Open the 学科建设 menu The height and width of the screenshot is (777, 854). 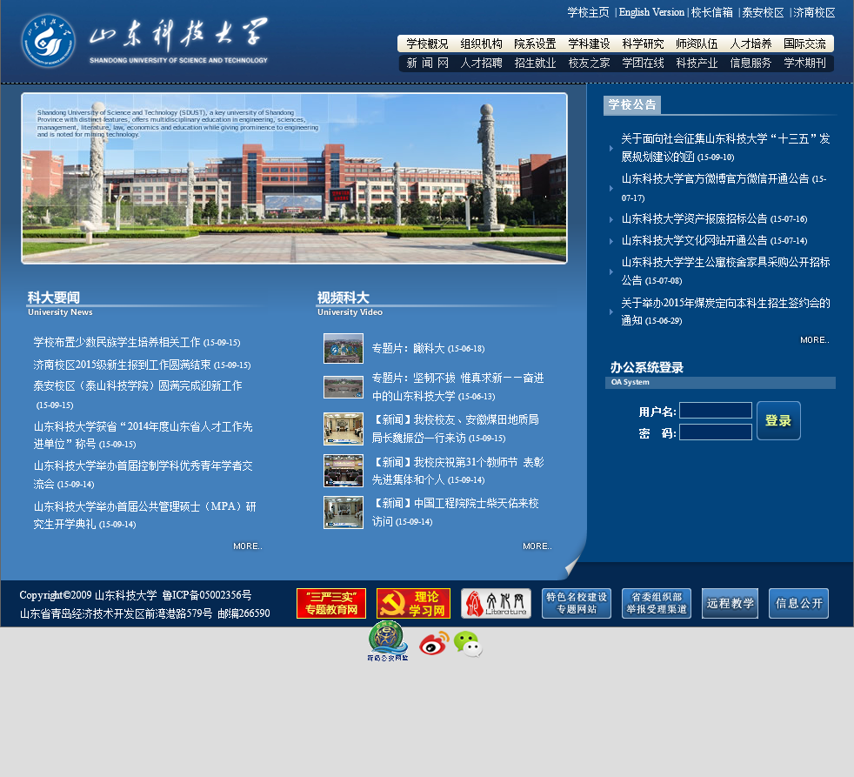pos(589,44)
